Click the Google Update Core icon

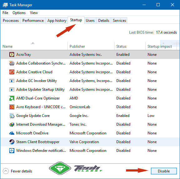(12, 116)
